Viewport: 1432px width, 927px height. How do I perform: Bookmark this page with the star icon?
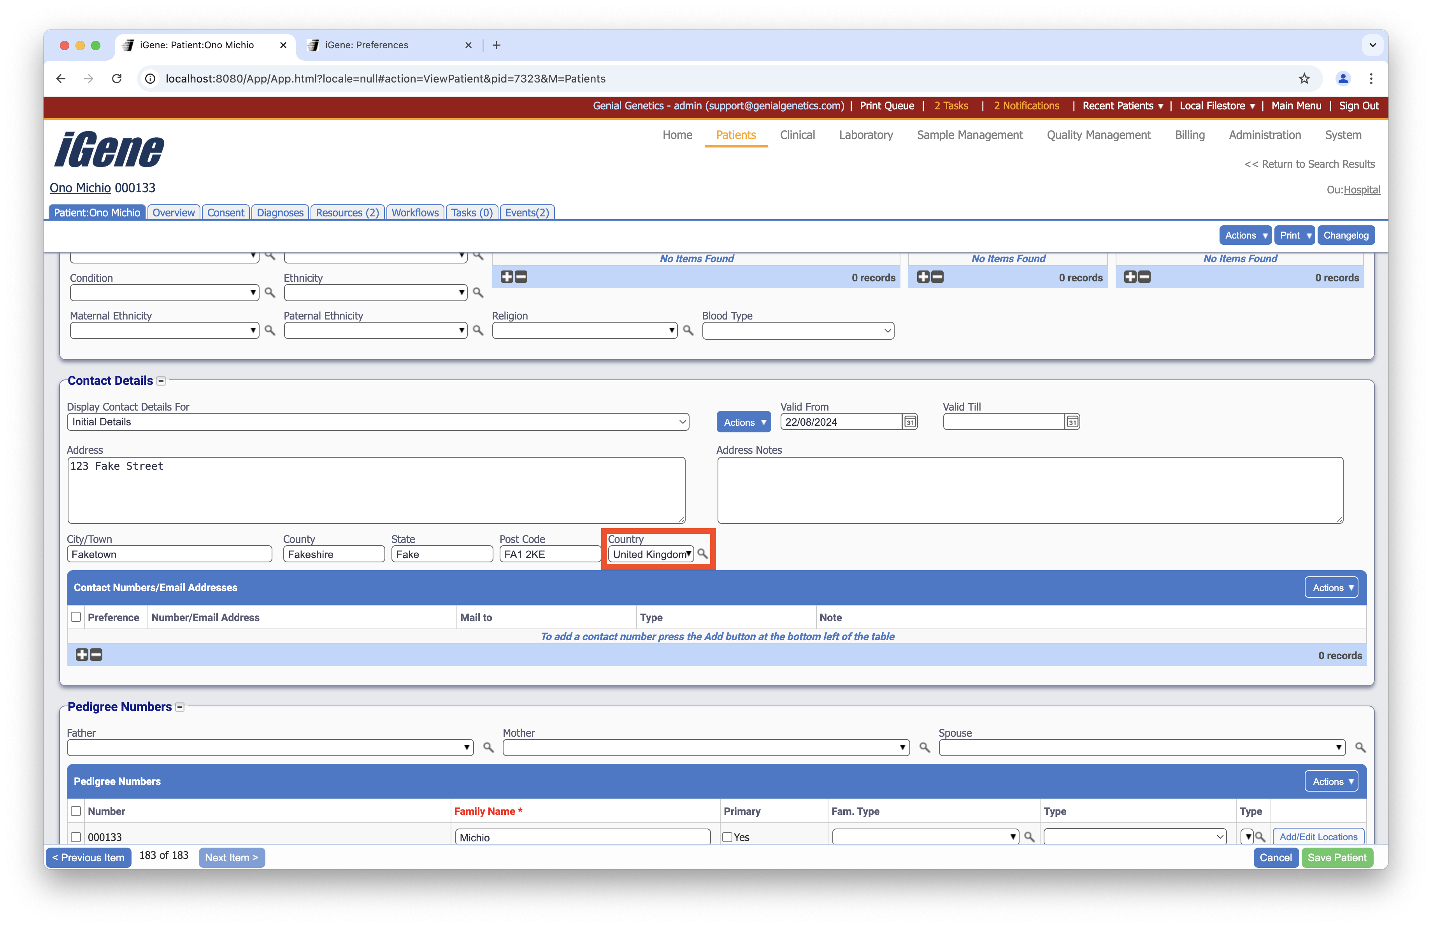tap(1304, 79)
